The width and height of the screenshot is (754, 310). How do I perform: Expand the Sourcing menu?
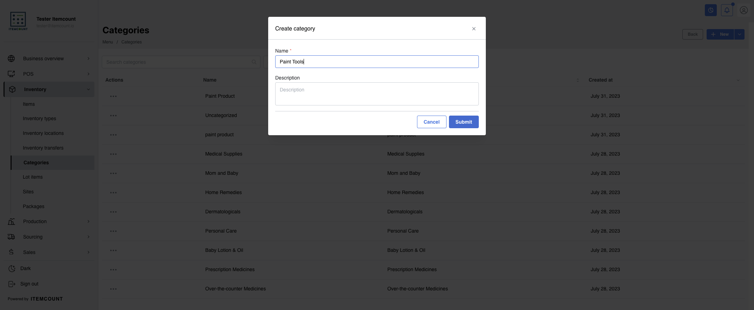click(49, 237)
